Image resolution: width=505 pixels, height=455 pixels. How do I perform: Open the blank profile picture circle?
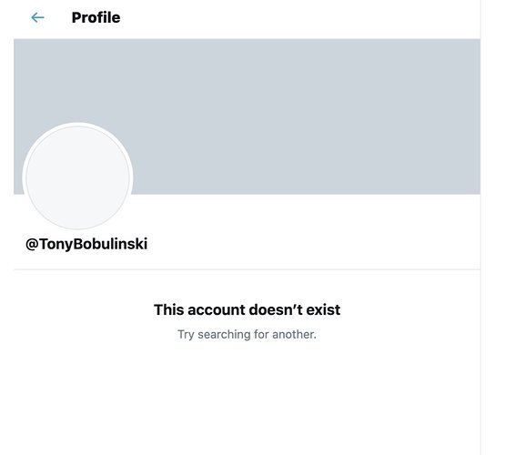click(x=77, y=177)
